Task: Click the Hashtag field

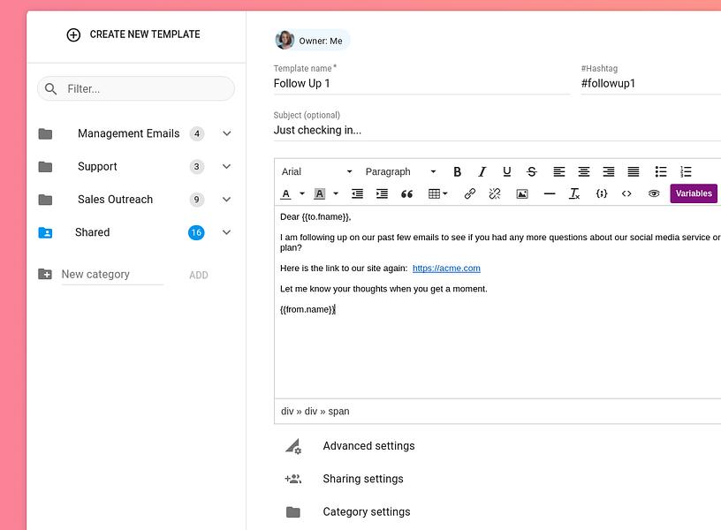Action: click(650, 84)
